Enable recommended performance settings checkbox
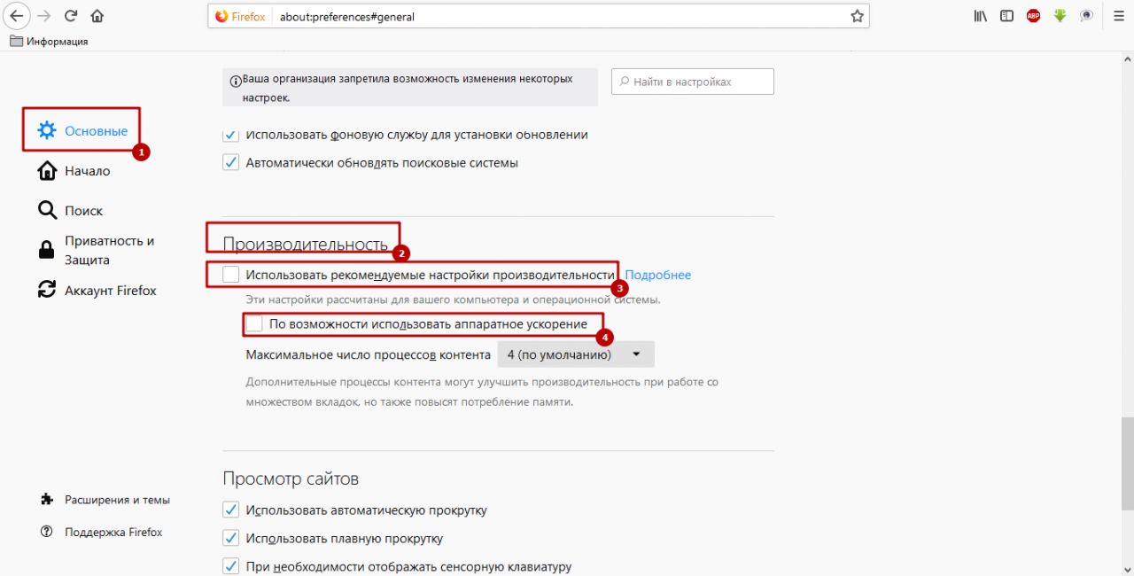 [x=230, y=275]
